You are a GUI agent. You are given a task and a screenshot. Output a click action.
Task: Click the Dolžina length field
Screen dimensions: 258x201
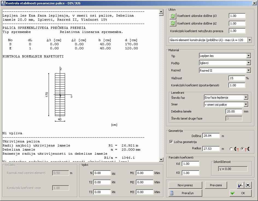click(211, 136)
